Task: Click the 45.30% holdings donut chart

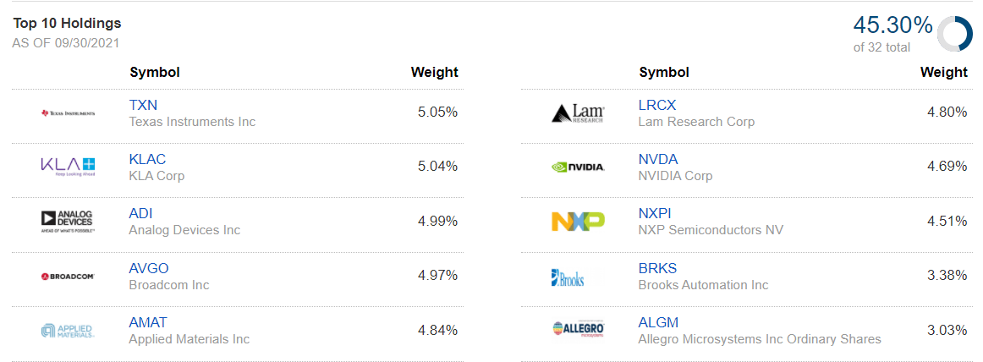Action: pos(954,35)
